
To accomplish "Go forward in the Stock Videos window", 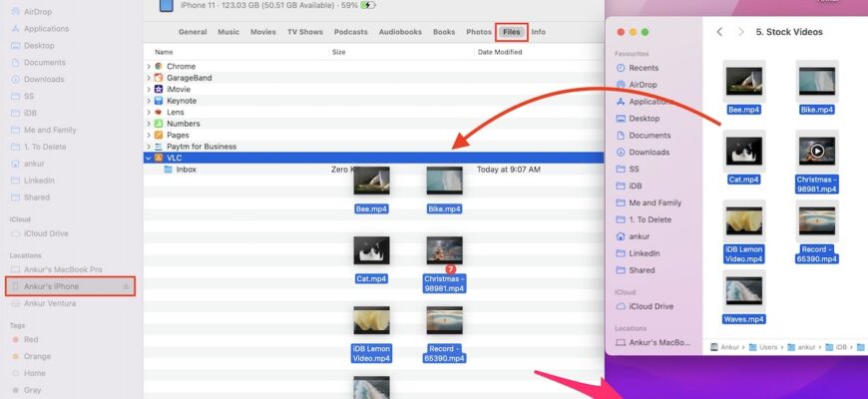I will pyautogui.click(x=740, y=32).
